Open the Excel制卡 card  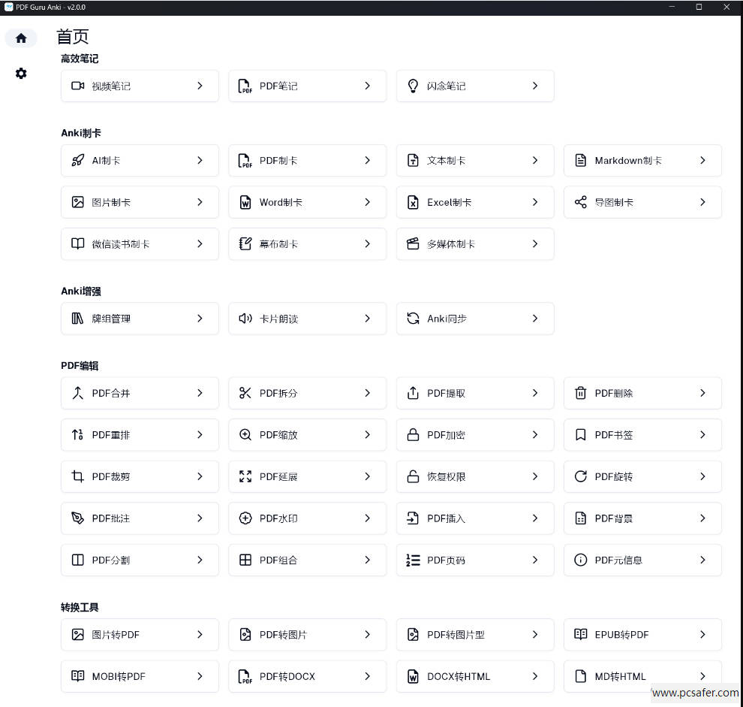click(474, 202)
